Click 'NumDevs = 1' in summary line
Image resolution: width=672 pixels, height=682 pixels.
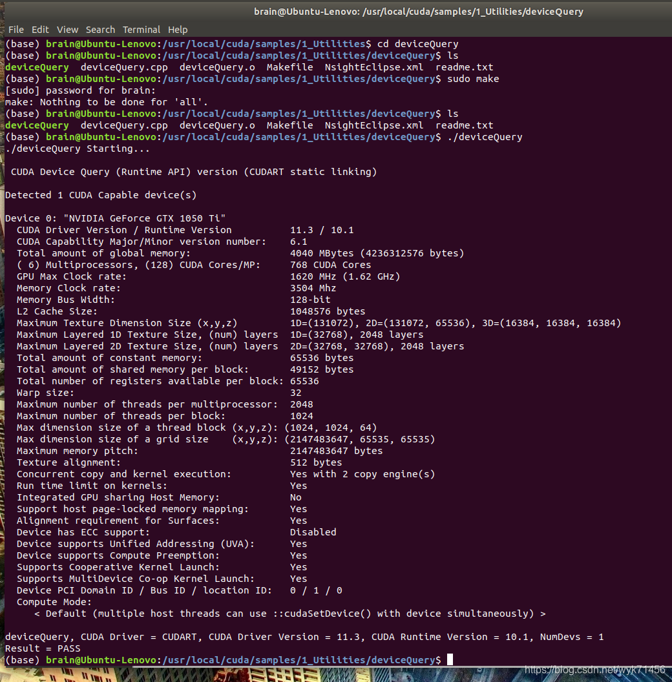coord(571,637)
